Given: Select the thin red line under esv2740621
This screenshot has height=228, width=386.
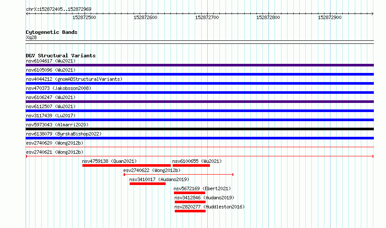Looking at the screenshot, I should click(200, 156).
